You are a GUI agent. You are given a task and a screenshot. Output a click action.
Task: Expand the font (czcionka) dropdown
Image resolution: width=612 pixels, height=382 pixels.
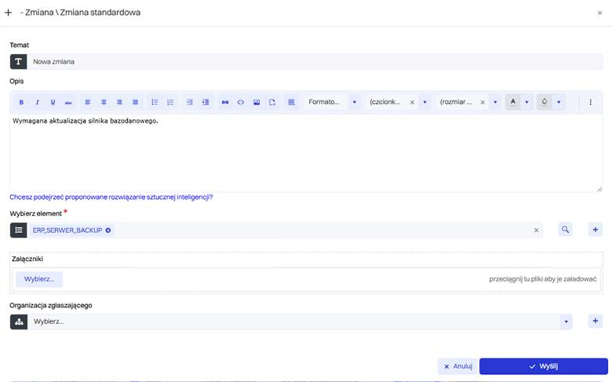pos(424,102)
